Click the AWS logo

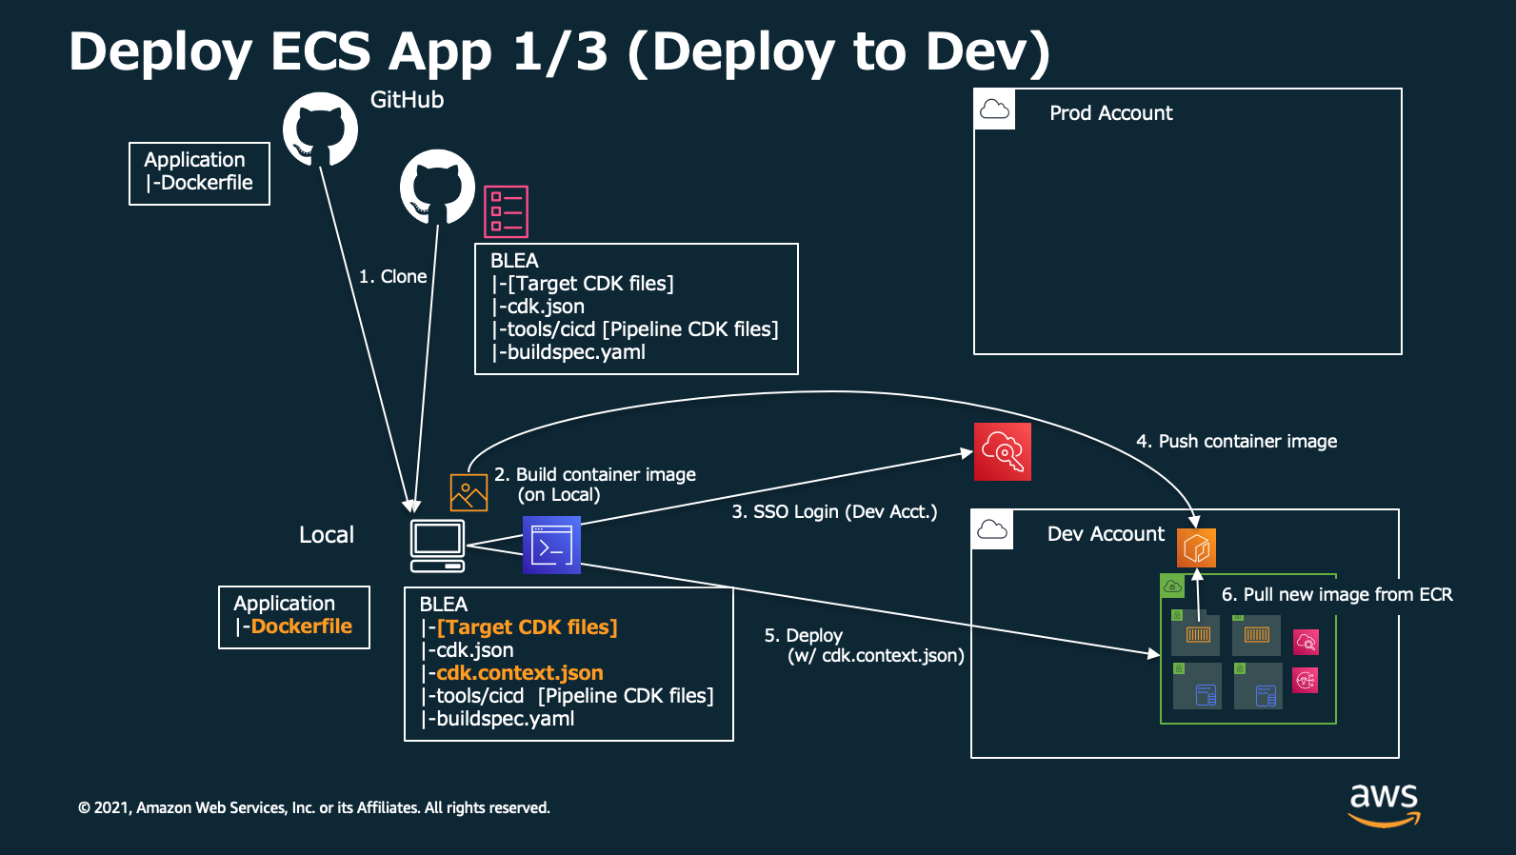(1385, 805)
